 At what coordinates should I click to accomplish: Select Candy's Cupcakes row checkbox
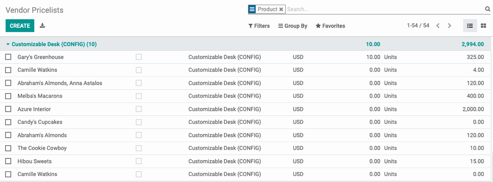tap(8, 122)
